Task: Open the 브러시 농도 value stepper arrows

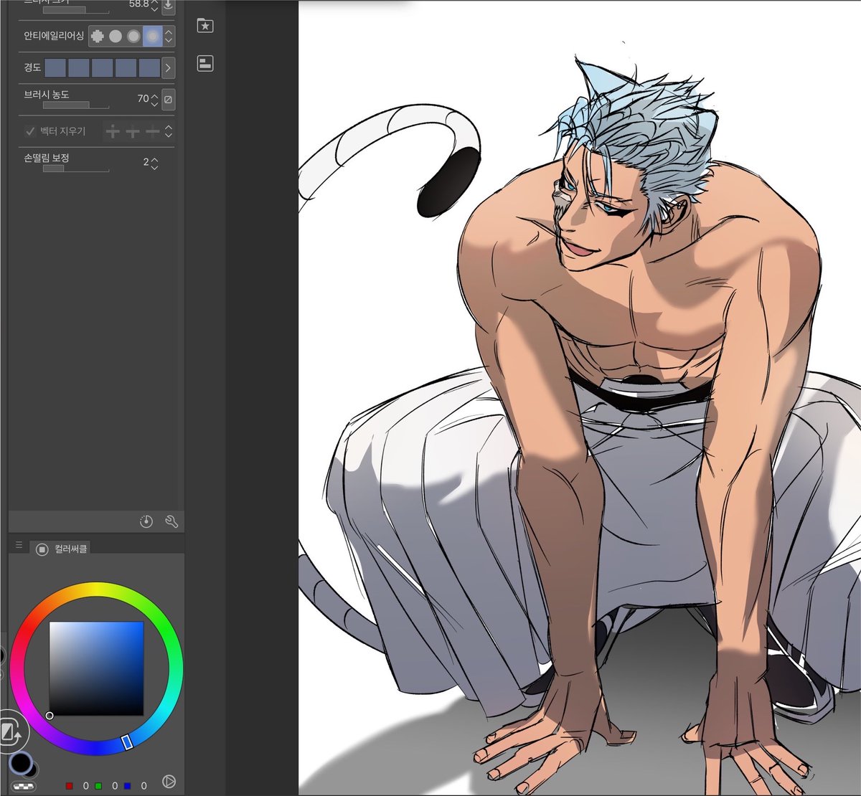Action: click(154, 99)
